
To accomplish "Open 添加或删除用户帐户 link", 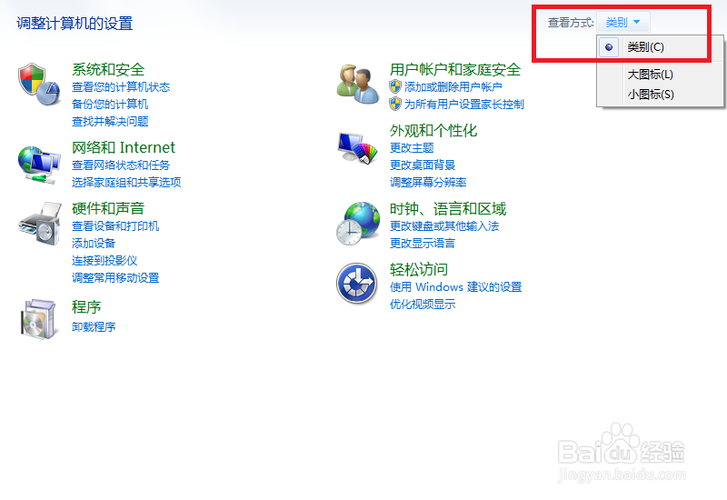I will (x=453, y=86).
